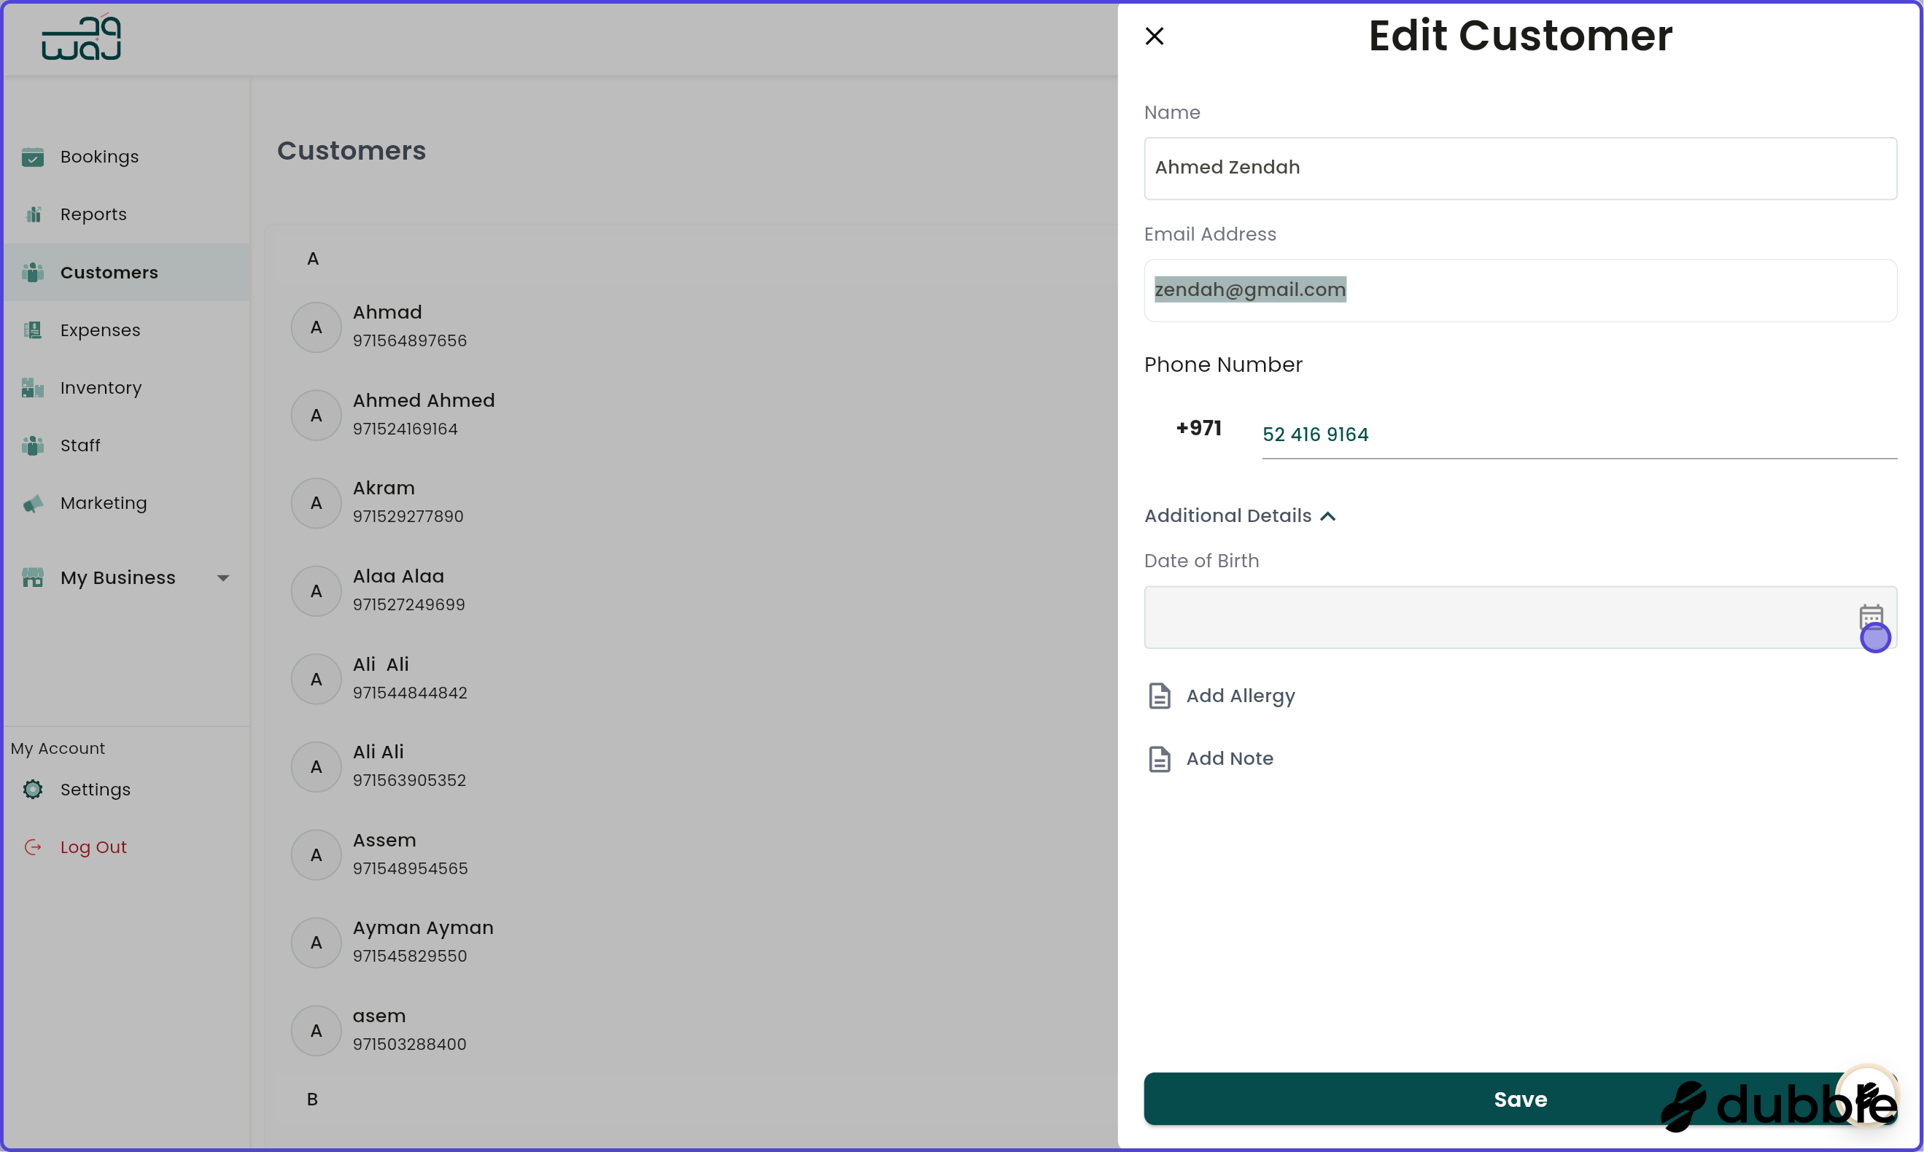This screenshot has height=1152, width=1924.
Task: Close the Edit Customer panel
Action: (x=1154, y=36)
